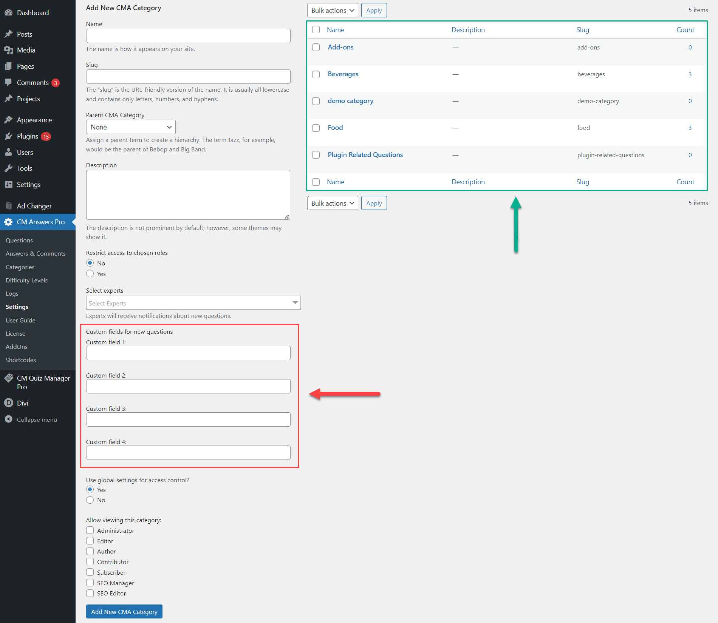Click the Appearance paintbrush icon
The height and width of the screenshot is (623, 718).
(x=9, y=120)
